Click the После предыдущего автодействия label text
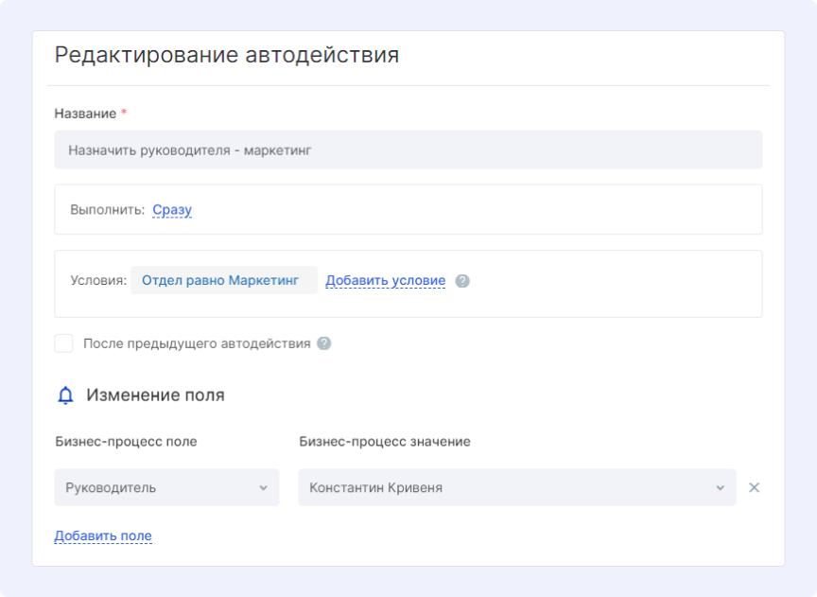 197,343
